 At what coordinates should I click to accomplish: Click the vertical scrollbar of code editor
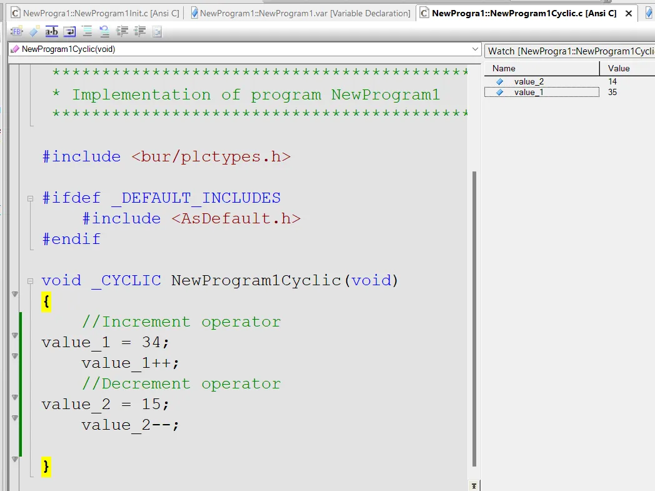pos(474,319)
